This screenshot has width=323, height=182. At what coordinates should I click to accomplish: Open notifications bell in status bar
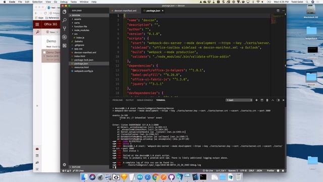tap(283, 171)
